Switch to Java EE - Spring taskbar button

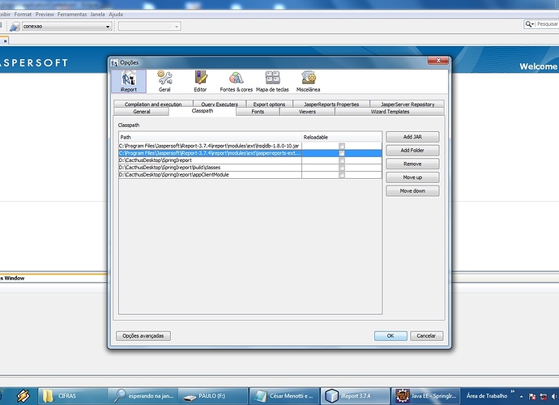pos(425,396)
